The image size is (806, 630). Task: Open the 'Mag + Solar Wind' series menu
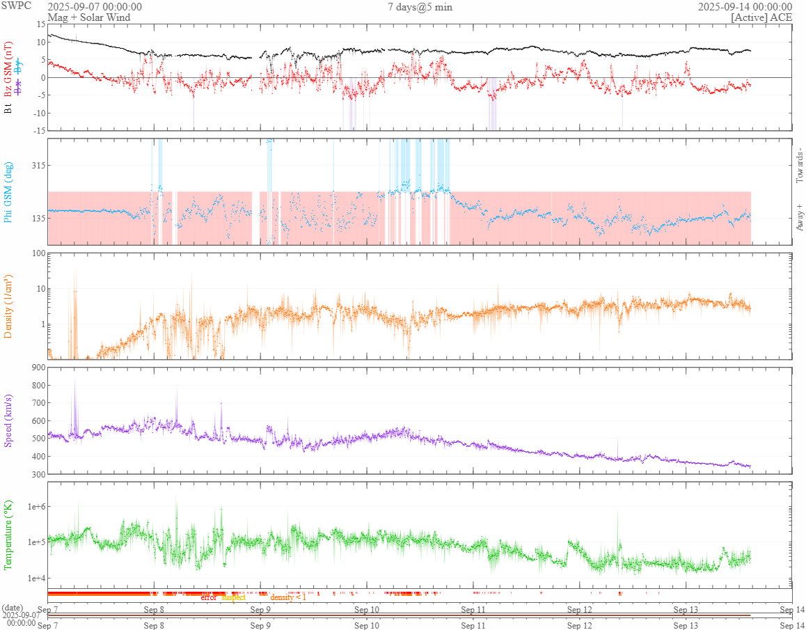[88, 17]
